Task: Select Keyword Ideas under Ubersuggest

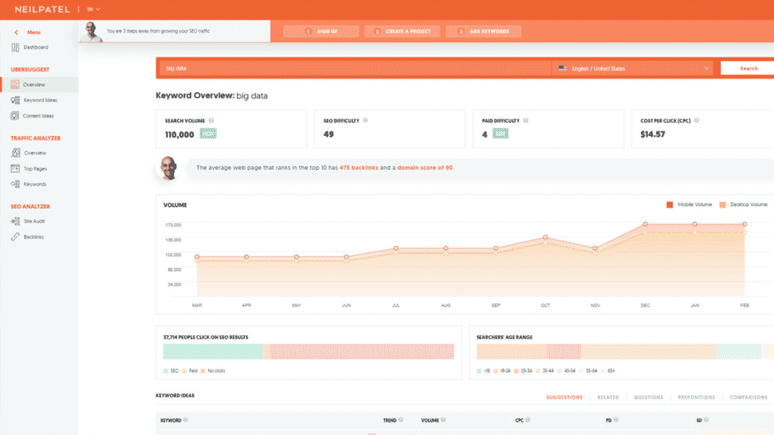Action: coord(39,100)
